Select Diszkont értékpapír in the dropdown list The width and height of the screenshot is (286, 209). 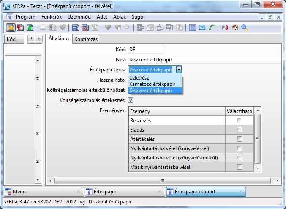click(x=155, y=91)
